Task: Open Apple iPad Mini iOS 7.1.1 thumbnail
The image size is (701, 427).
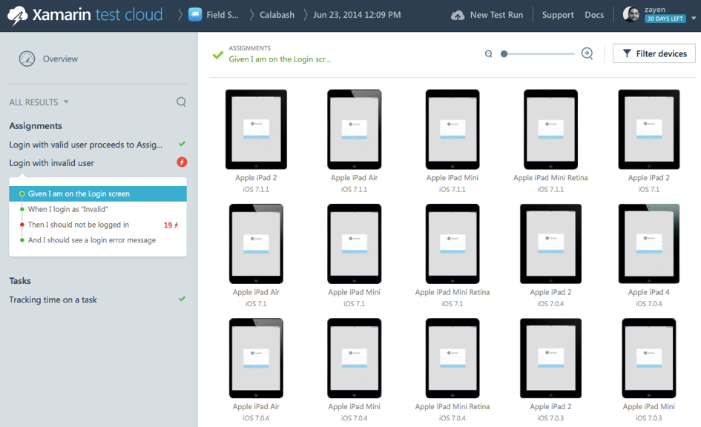Action: [x=452, y=130]
